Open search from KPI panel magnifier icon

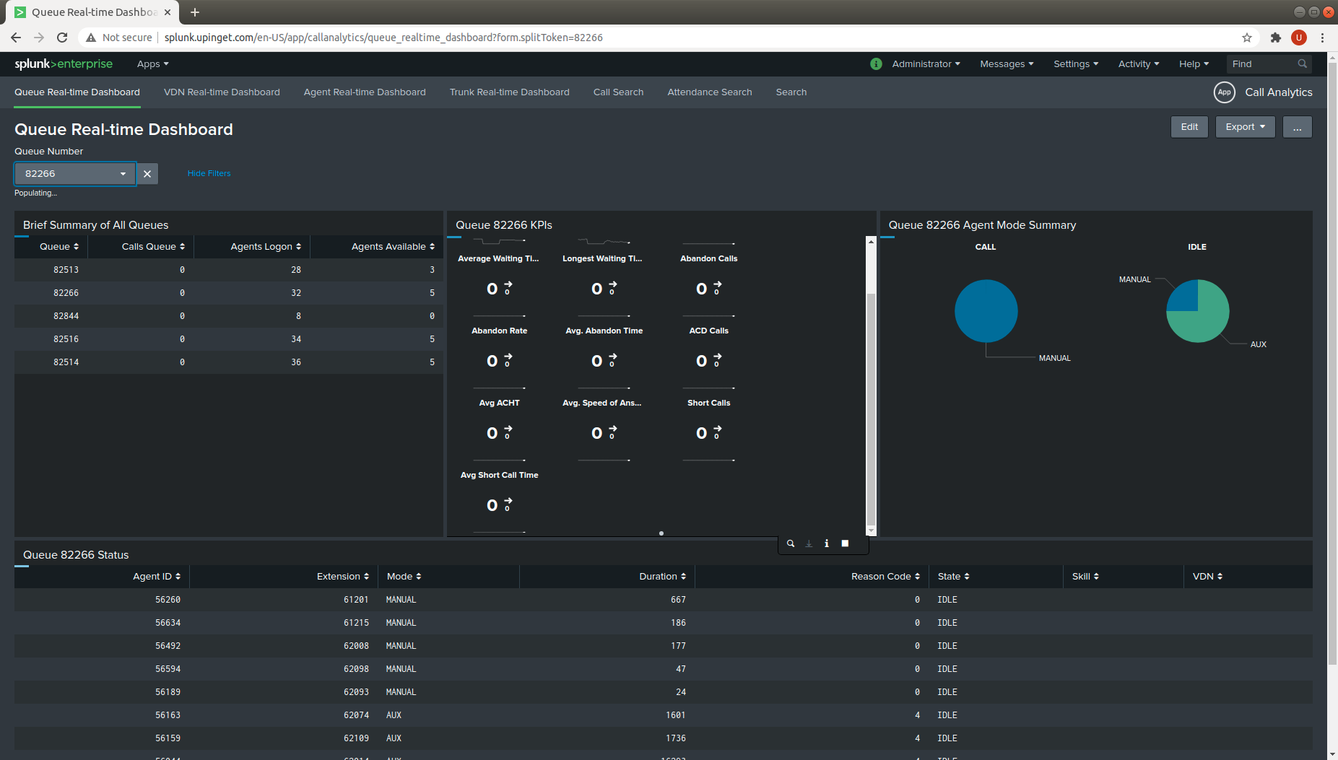(791, 543)
